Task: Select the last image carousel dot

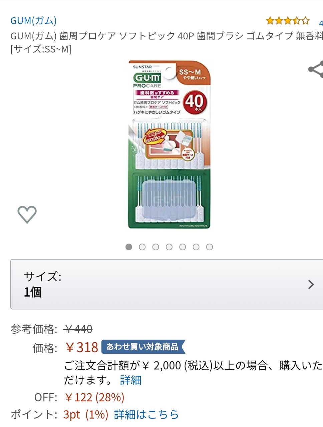Action: (x=210, y=247)
